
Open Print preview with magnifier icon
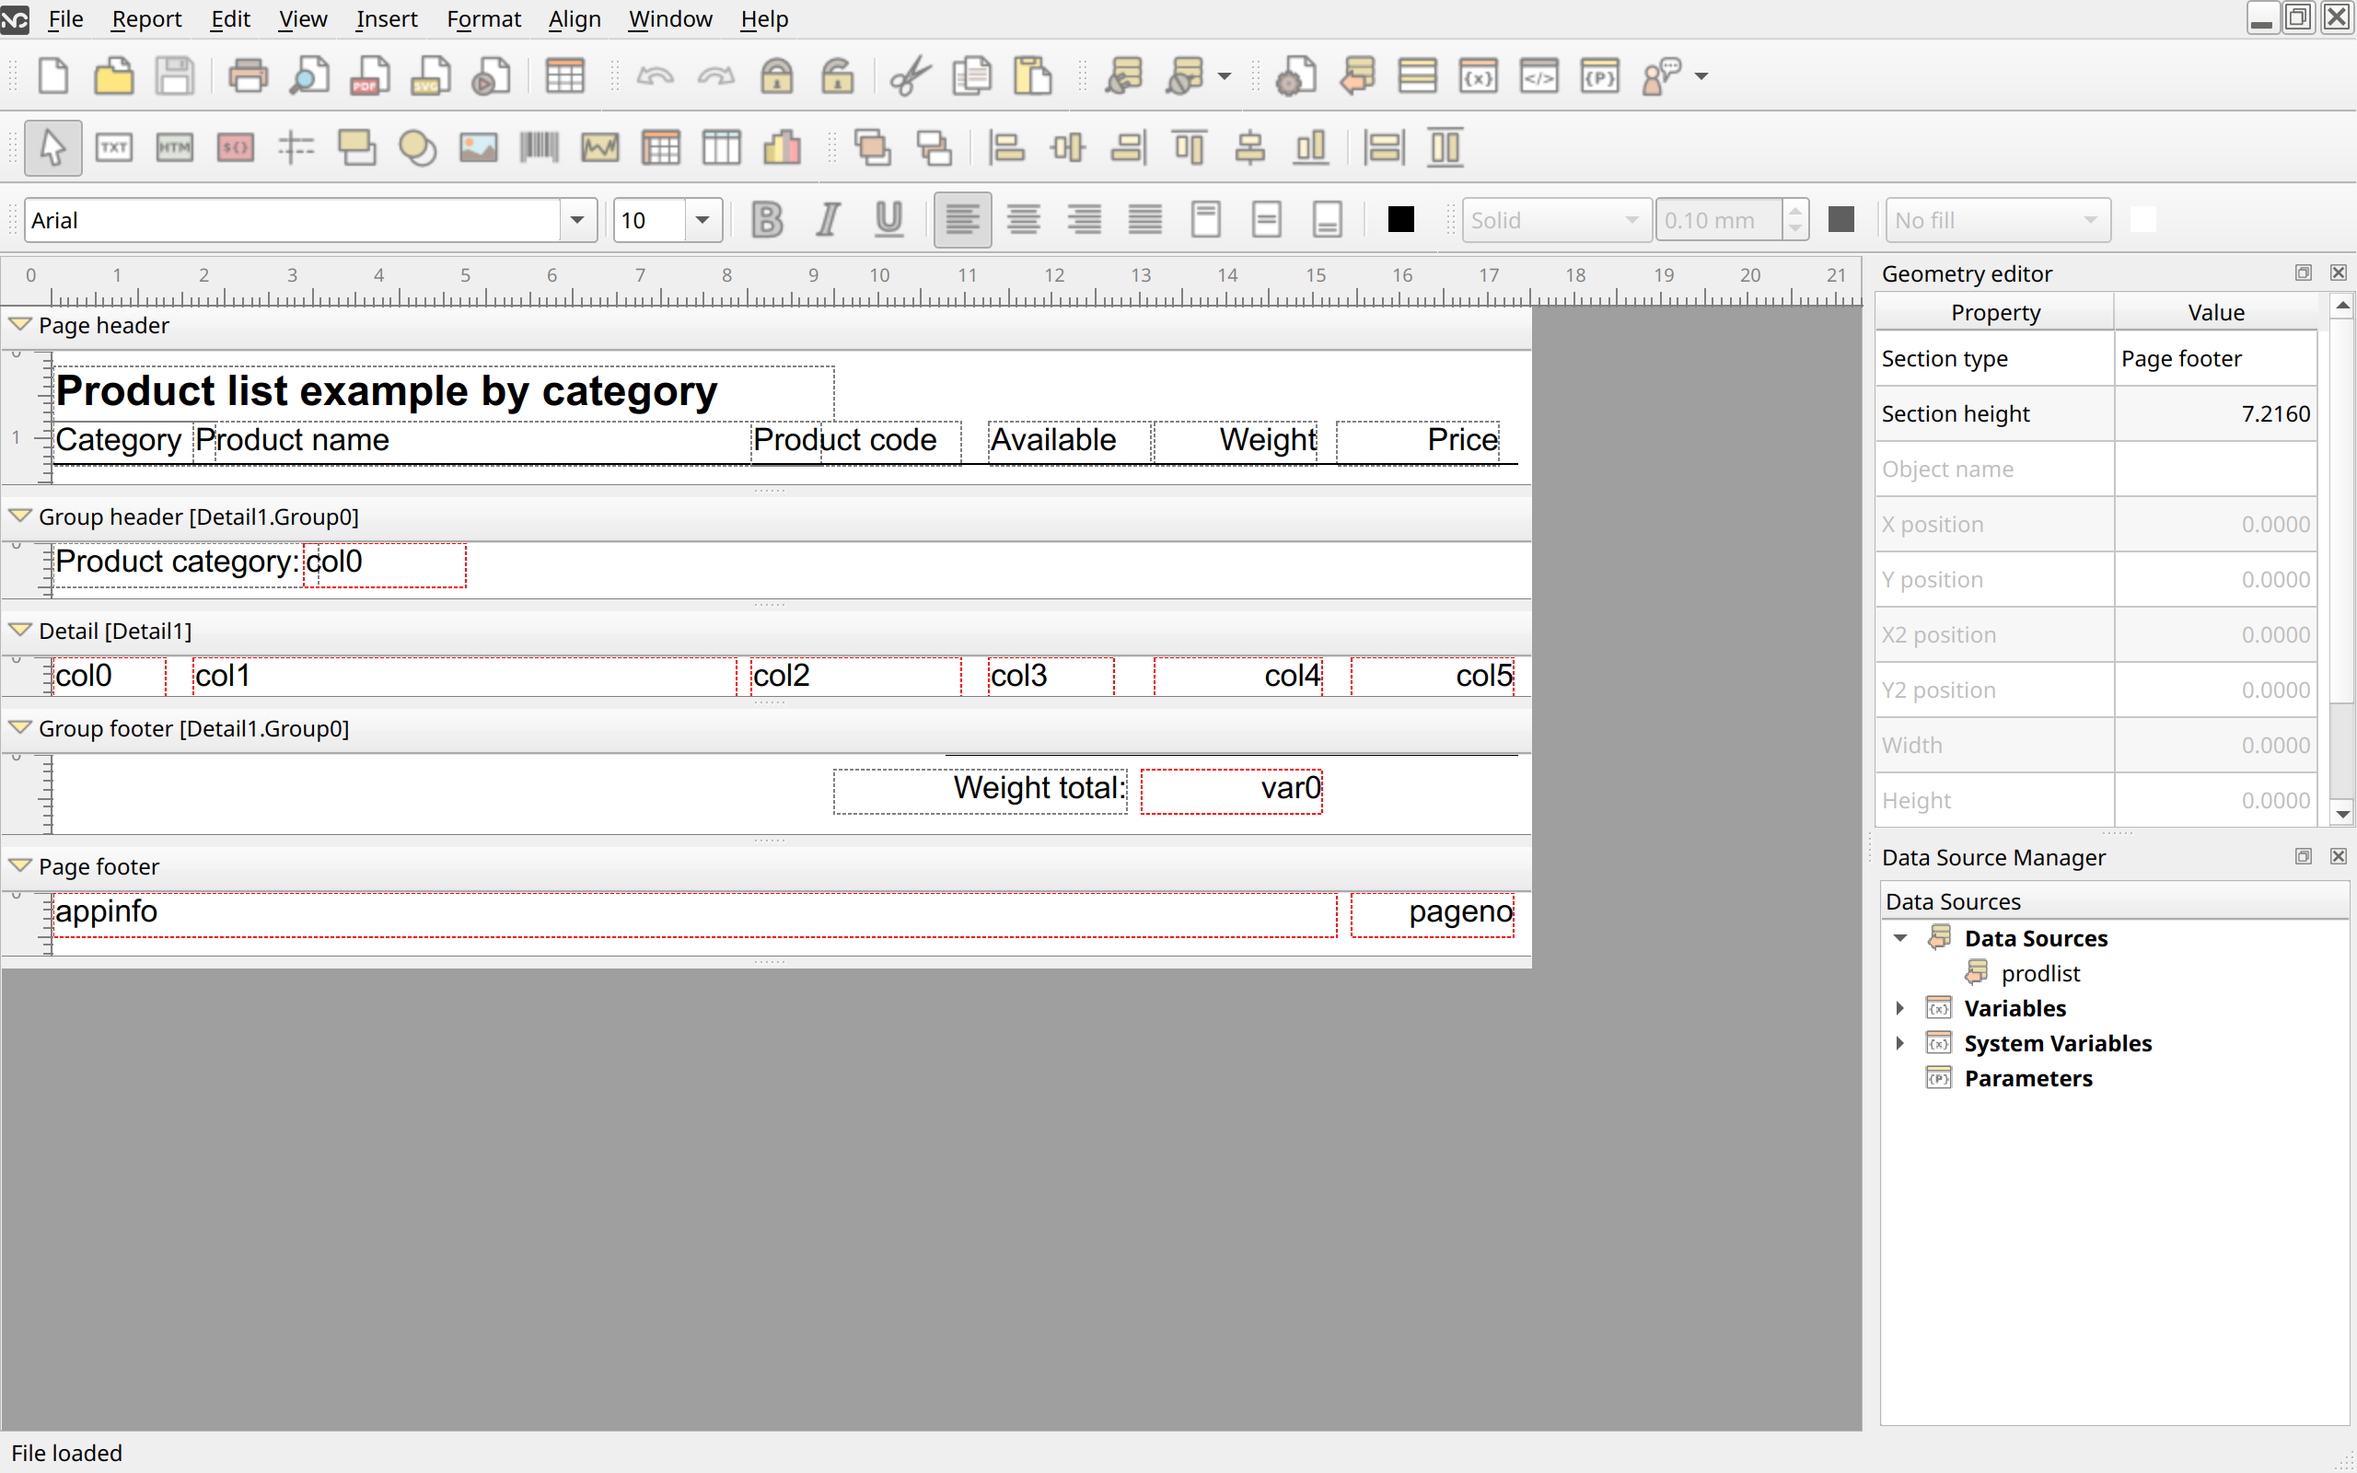[308, 76]
